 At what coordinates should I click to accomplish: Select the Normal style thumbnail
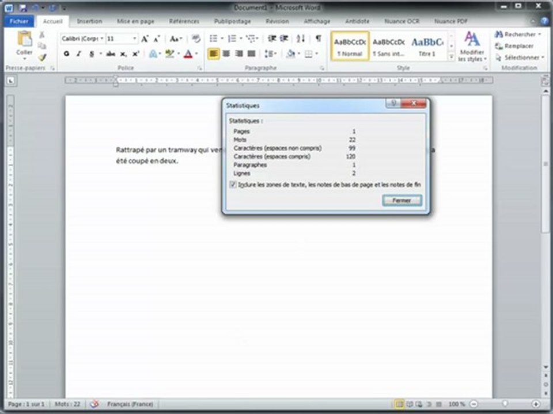click(350, 46)
